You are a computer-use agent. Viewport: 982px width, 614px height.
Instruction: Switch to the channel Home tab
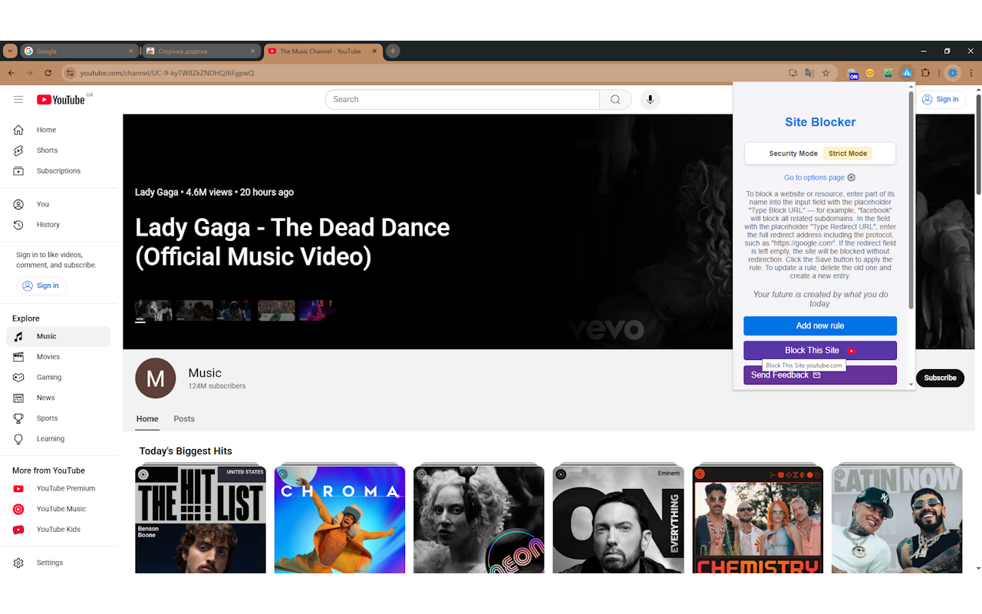coord(147,419)
